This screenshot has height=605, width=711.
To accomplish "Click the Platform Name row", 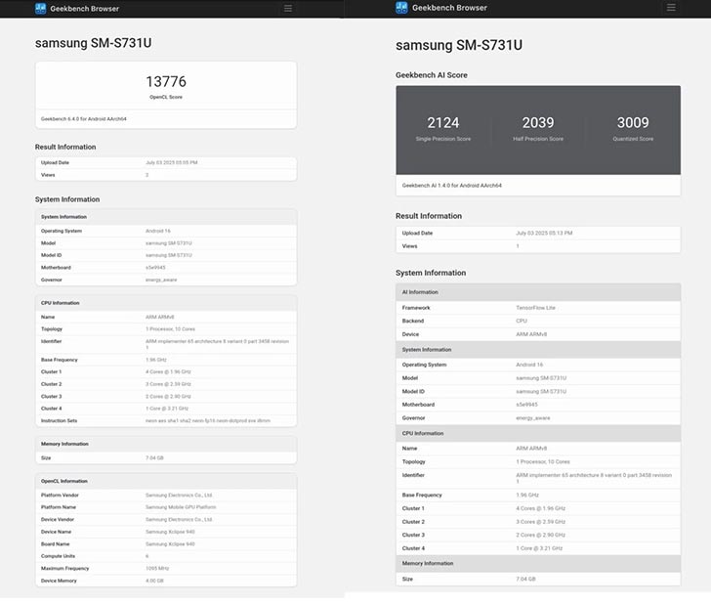I will 166,507.
